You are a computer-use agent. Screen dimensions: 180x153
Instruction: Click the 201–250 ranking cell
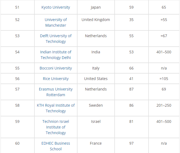[x=164, y=105]
